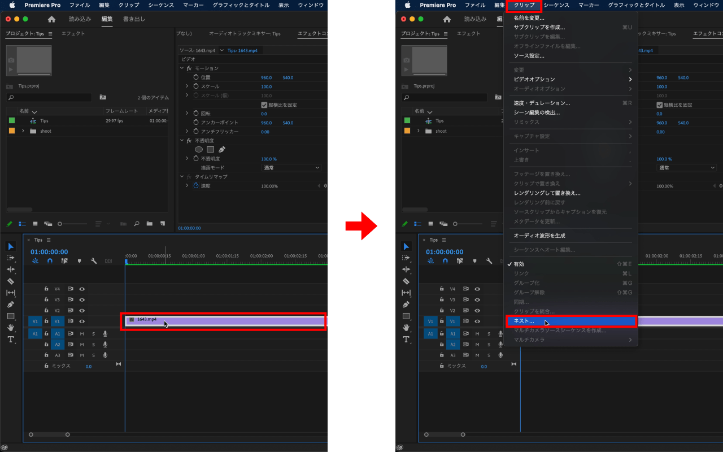Switch left project panel to freeform view
Image resolution: width=723 pixels, height=452 pixels.
click(x=48, y=224)
